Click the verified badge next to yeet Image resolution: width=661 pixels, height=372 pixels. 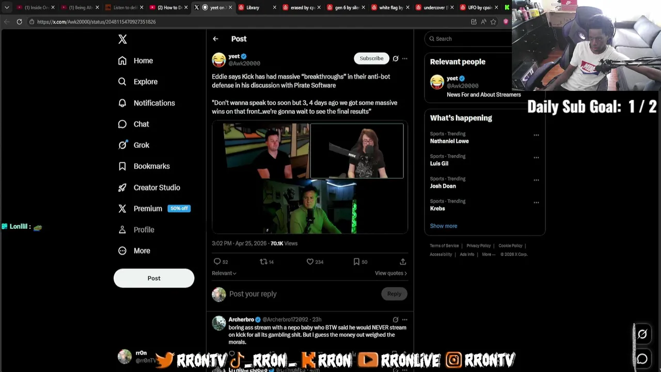[244, 56]
